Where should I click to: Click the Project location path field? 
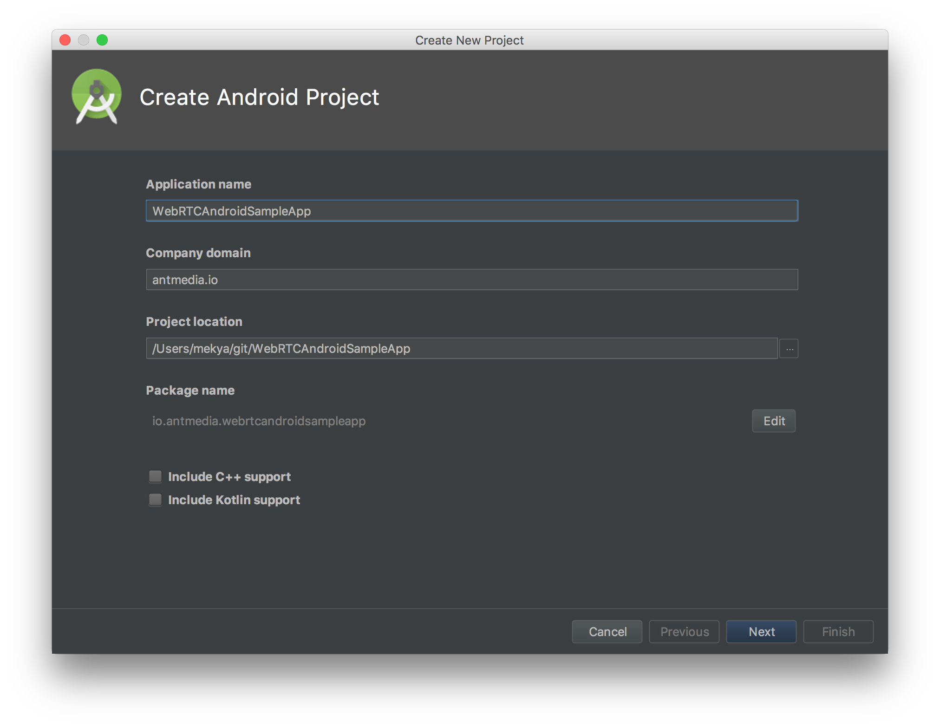462,349
